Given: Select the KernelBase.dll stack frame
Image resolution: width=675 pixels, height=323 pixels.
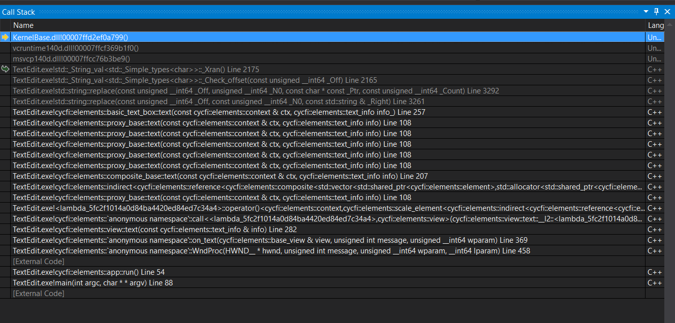Looking at the screenshot, I should pos(70,37).
